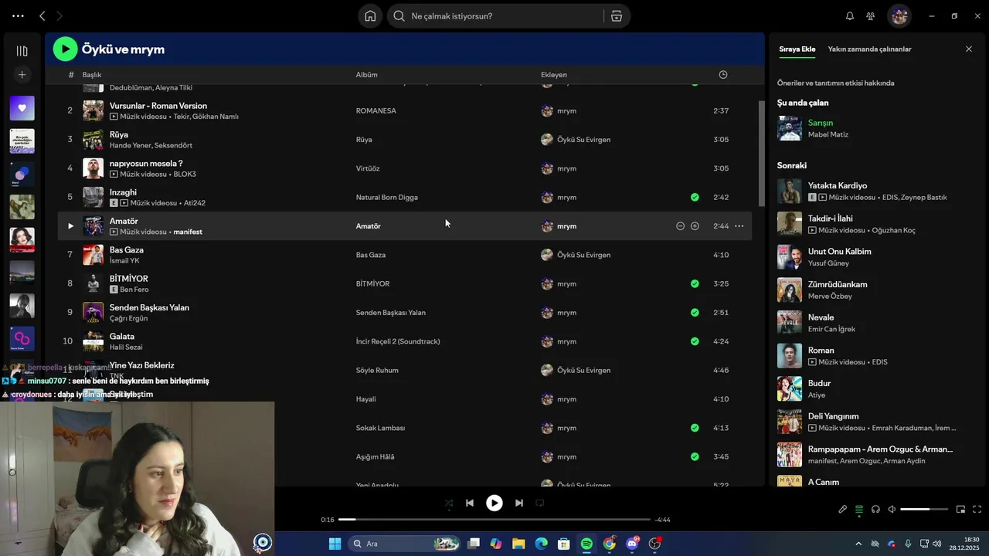Select the Rüya track title
The height and width of the screenshot is (556, 989).
click(x=119, y=134)
